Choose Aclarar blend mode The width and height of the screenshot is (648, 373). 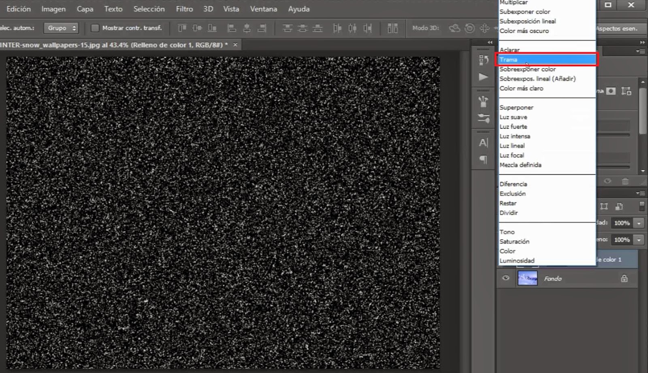click(547, 50)
